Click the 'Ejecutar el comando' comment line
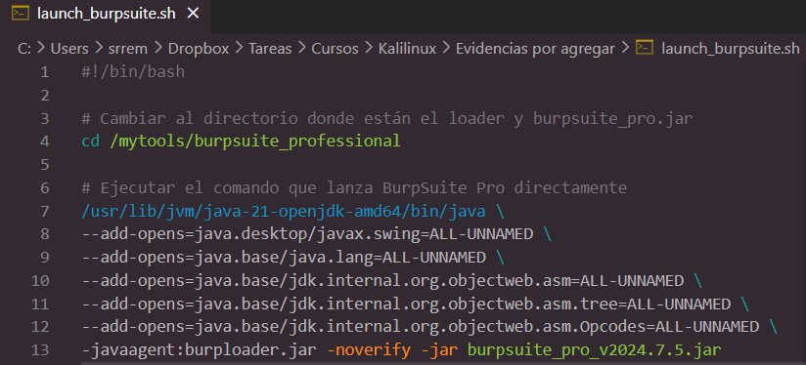 click(x=354, y=188)
